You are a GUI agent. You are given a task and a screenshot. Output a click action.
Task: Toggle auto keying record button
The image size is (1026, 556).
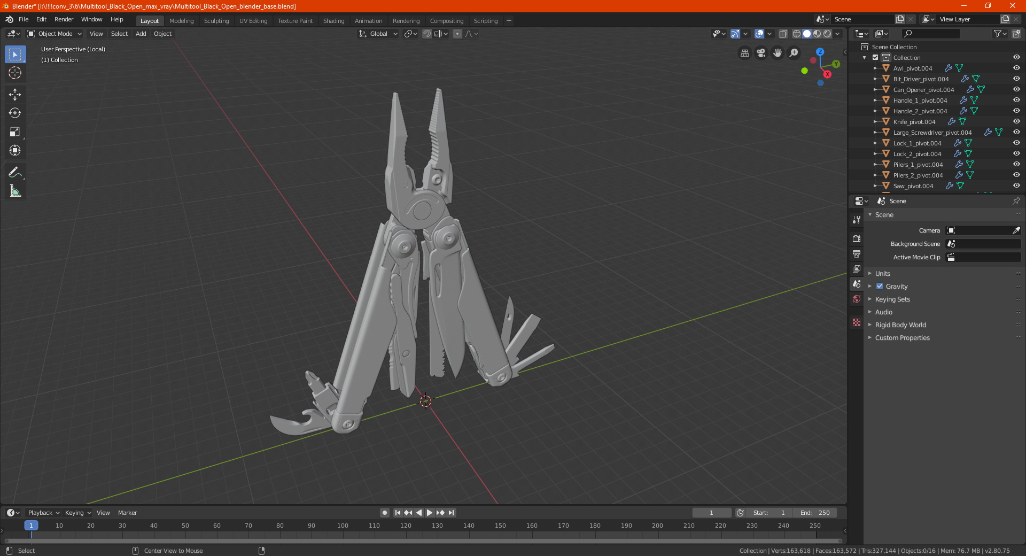click(385, 513)
